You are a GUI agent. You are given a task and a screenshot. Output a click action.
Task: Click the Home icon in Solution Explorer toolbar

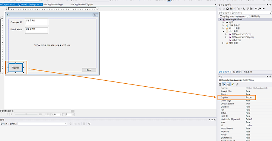coord(227,9)
